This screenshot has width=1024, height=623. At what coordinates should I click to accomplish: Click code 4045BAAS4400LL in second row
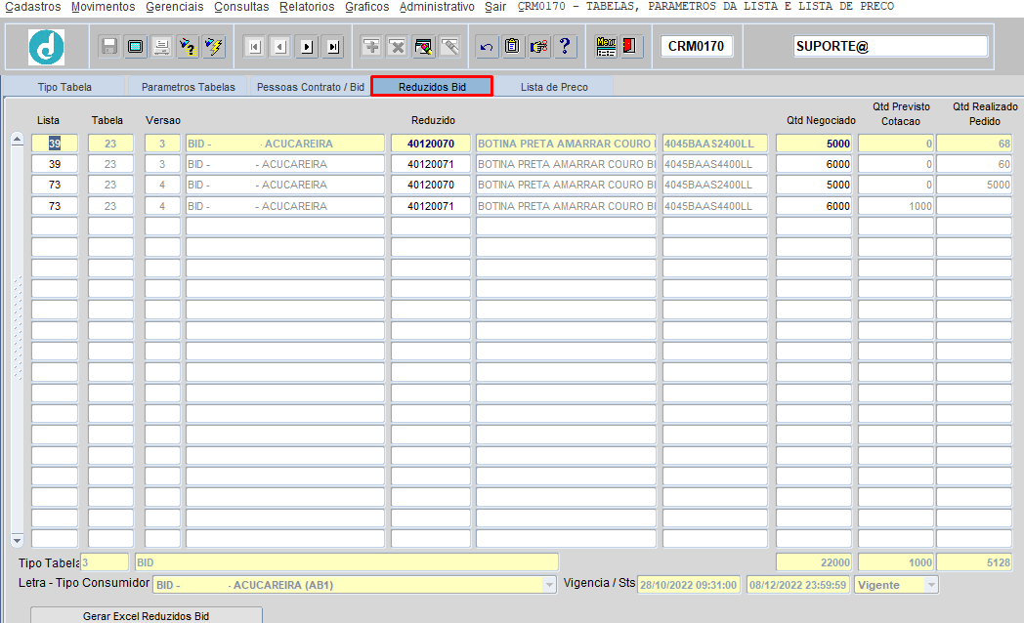pyautogui.click(x=715, y=164)
